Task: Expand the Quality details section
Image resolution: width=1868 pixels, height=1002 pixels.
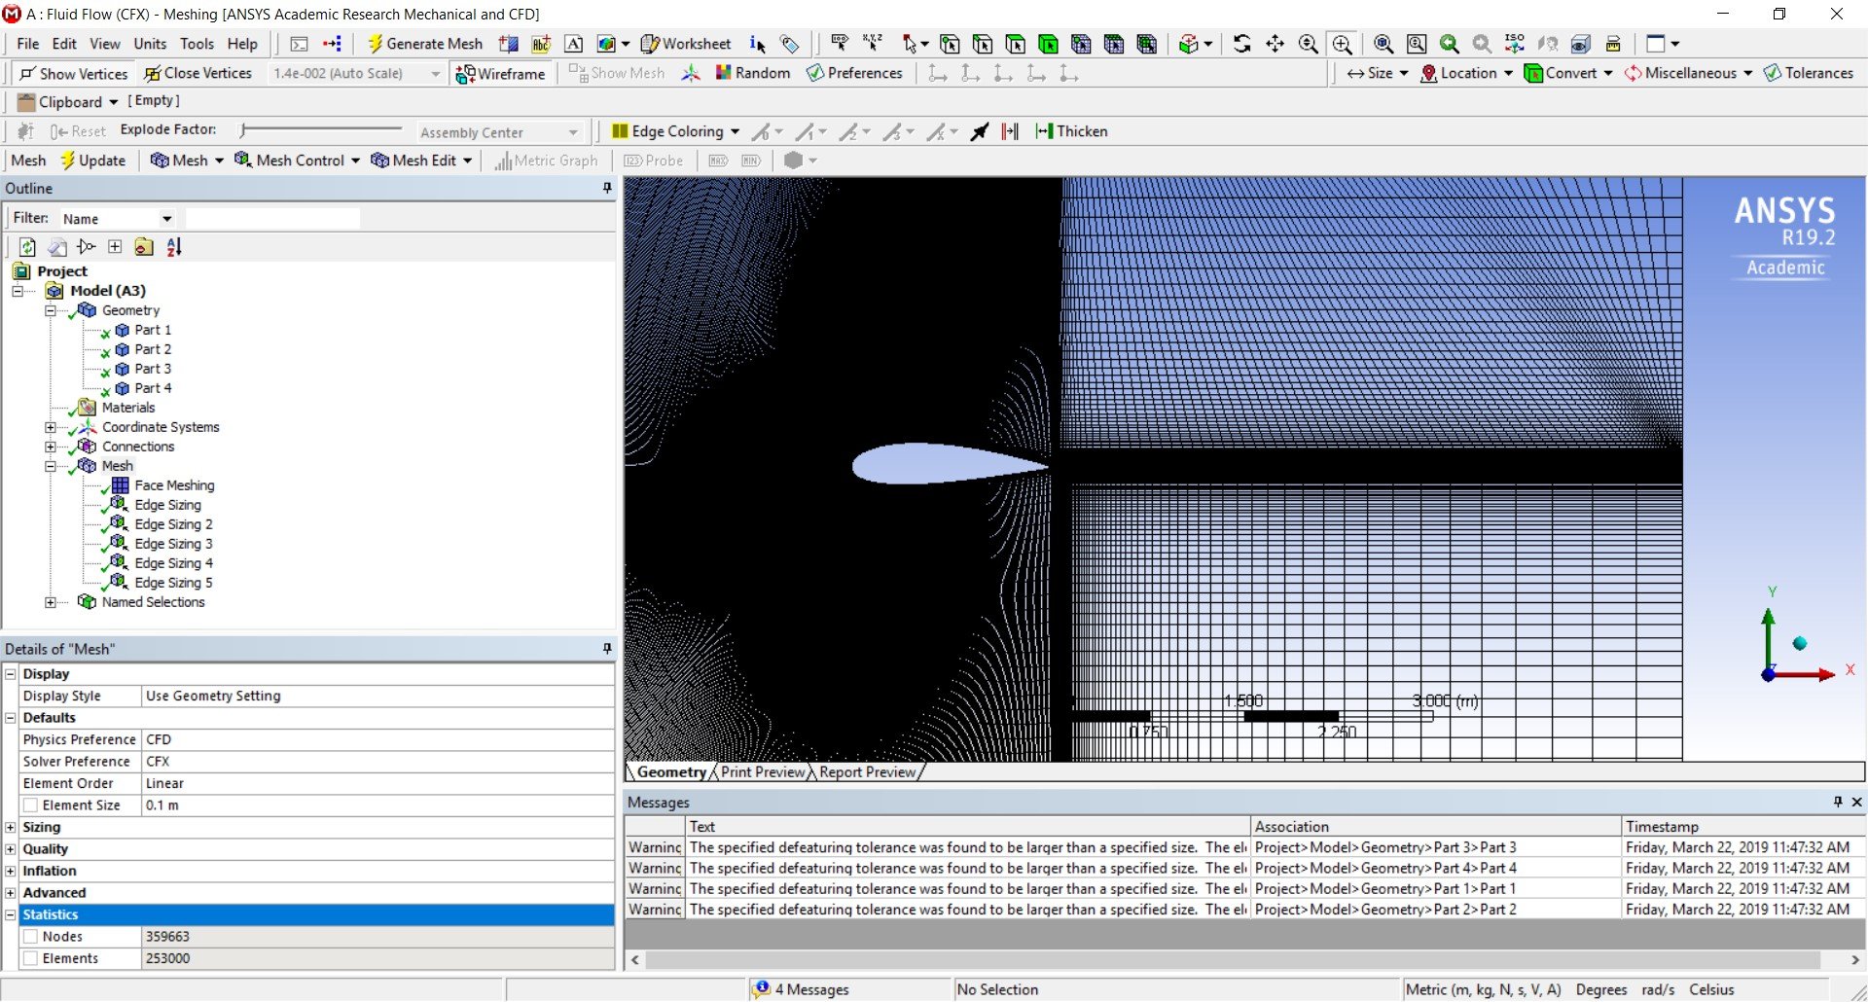Action: click(x=11, y=849)
